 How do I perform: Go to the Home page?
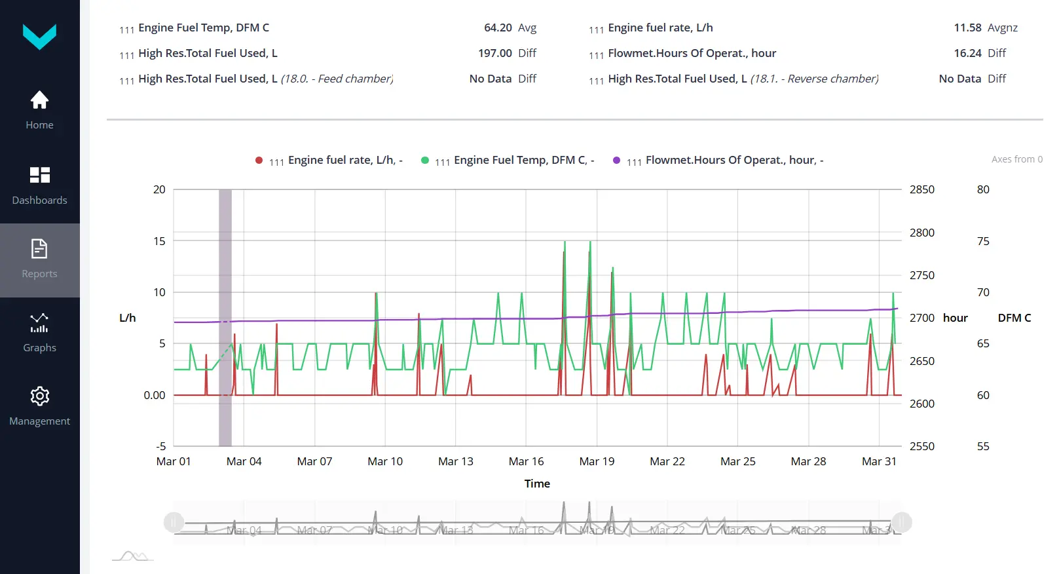[39, 110]
